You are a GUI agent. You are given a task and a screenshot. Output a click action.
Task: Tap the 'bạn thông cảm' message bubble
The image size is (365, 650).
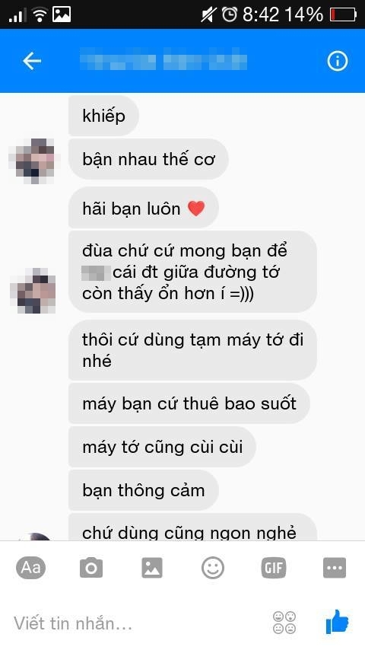[144, 490]
